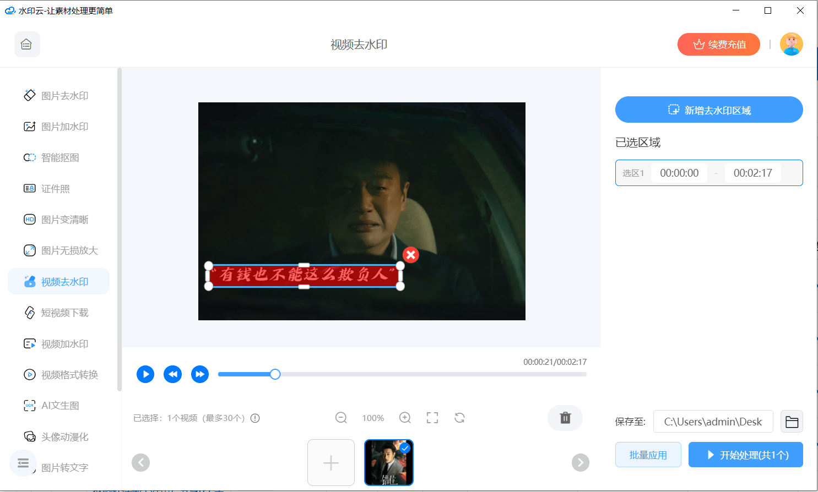Open the user avatar profile
This screenshot has width=818, height=492.
point(791,44)
